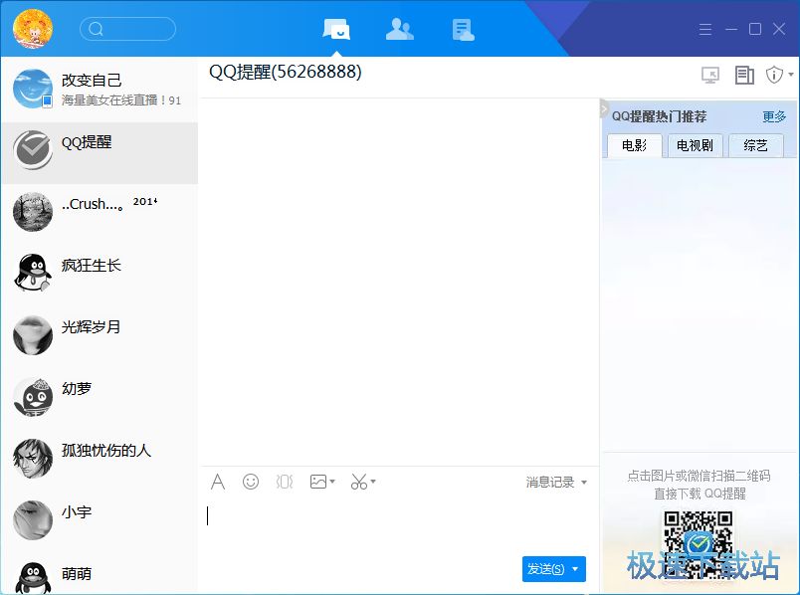Viewport: 800px width, 595px height.
Task: Switch to 电视剧 tab
Action: tap(695, 146)
